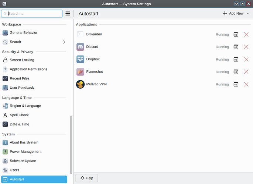The image size is (253, 184).
Task: Click the Mullvad VPN mole icon
Action: (80, 84)
